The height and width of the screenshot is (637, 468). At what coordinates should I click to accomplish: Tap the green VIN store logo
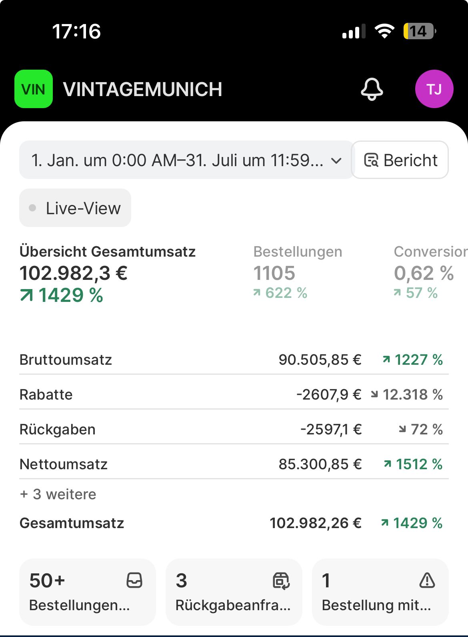click(34, 89)
